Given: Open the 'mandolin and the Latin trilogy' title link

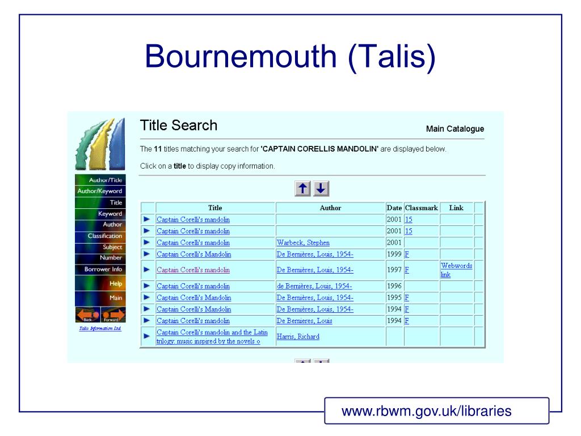Looking at the screenshot, I should tap(212, 337).
